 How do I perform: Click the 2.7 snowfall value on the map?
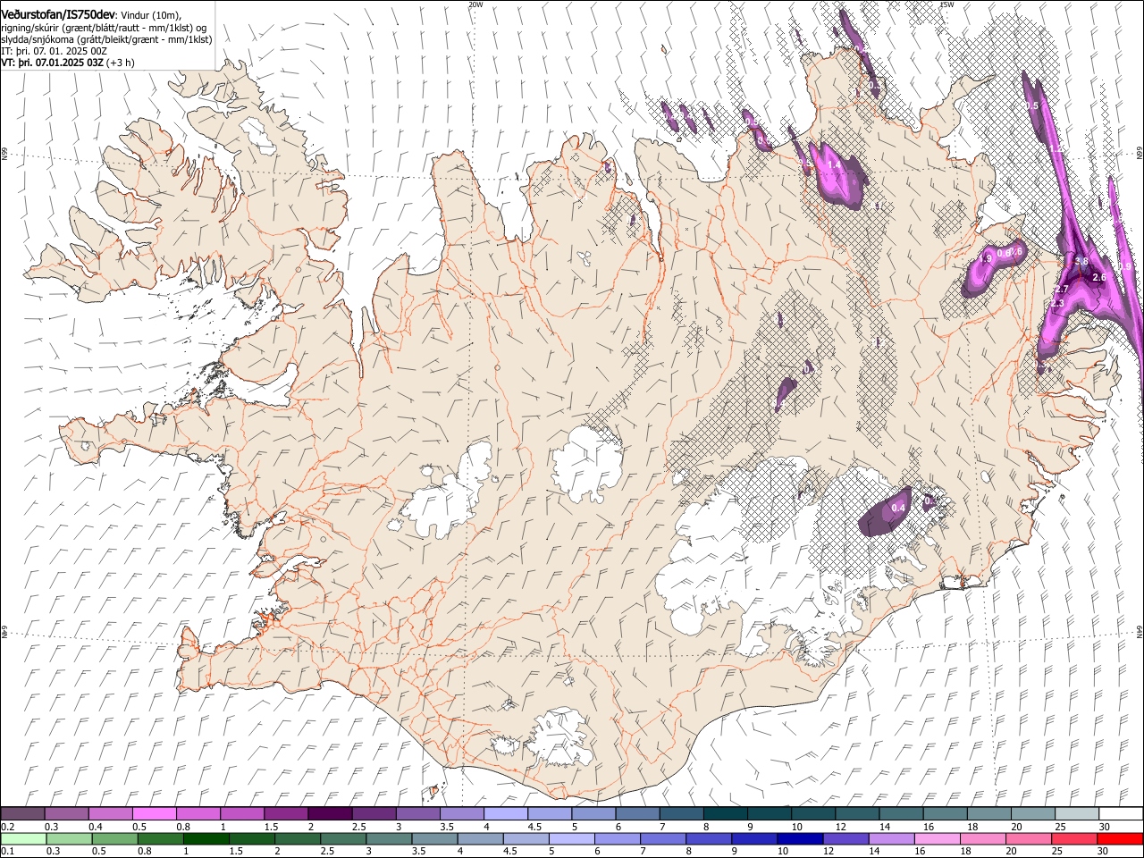click(x=1062, y=290)
